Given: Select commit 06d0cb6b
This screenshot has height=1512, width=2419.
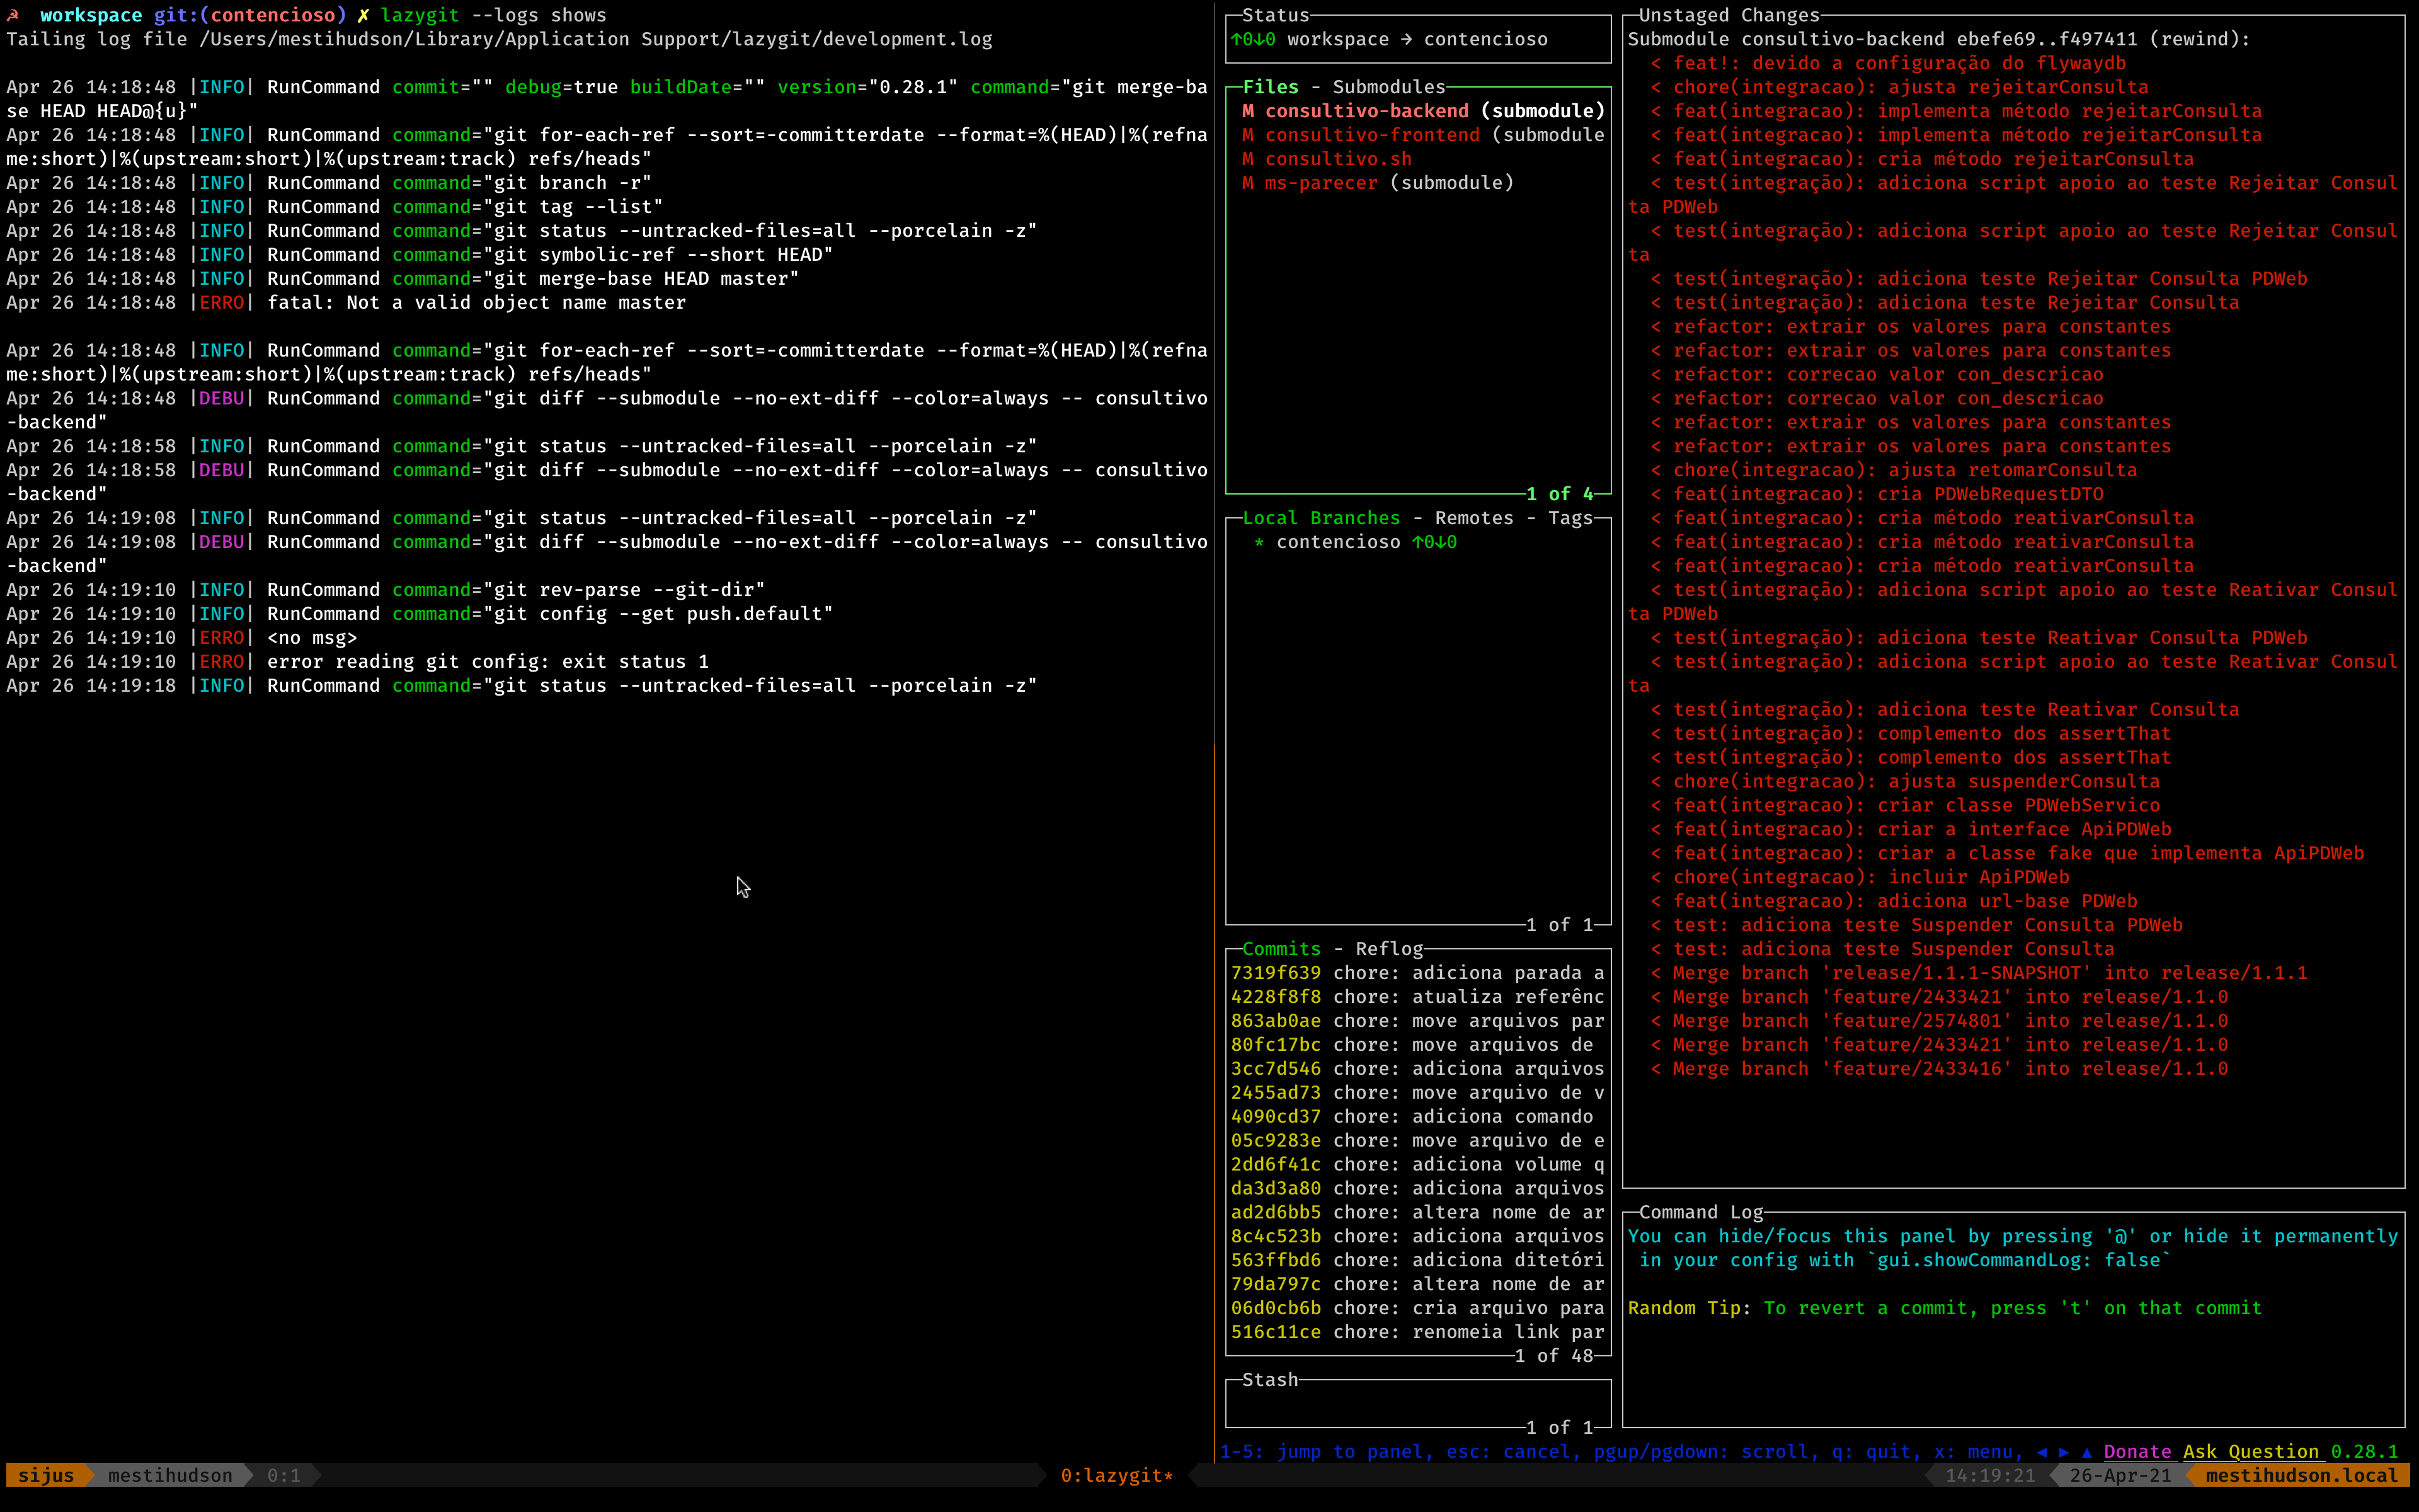Looking at the screenshot, I should click(1417, 1309).
